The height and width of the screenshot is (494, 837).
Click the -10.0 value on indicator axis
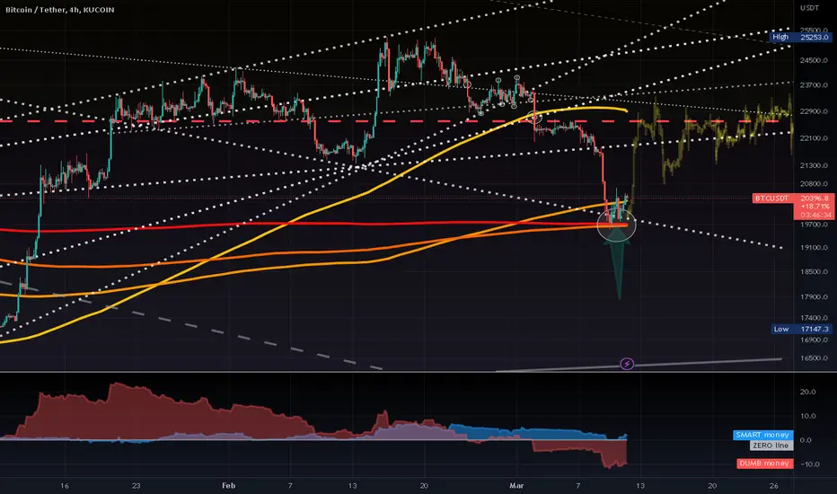(x=809, y=464)
